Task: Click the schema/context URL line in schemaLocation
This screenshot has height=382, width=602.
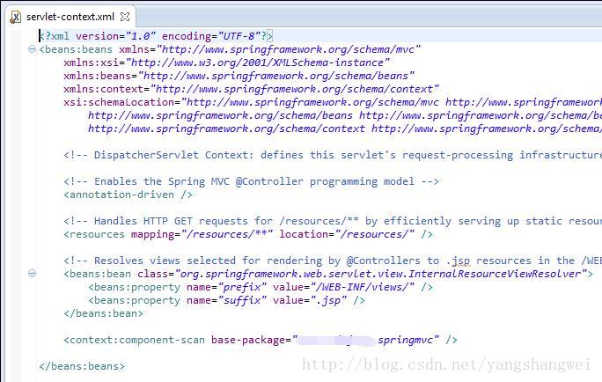Action: 345,129
